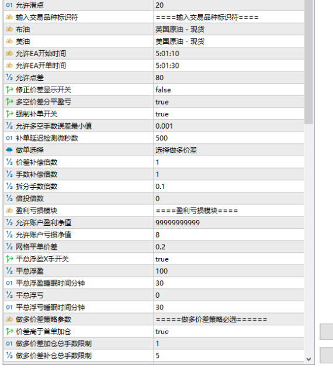
Task: Click the boolean arrow icon beside 价差高于首单加仓
Action: (x=9, y=332)
